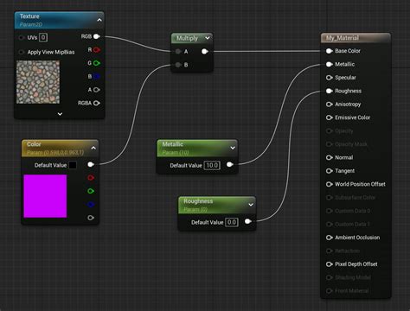Click the RGB output pin on Texture node

tap(97, 36)
